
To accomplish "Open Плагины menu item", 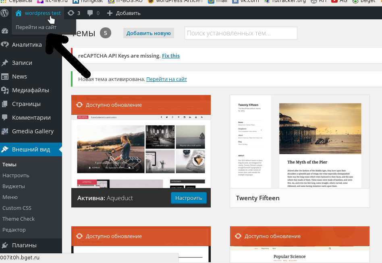I will (24, 245).
